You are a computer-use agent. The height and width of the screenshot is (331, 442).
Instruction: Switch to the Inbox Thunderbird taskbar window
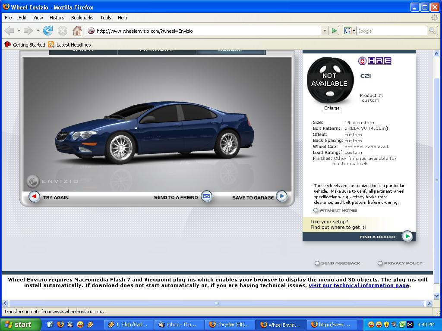179,325
